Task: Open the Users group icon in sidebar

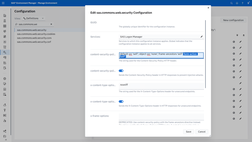Action: coord(5,31)
